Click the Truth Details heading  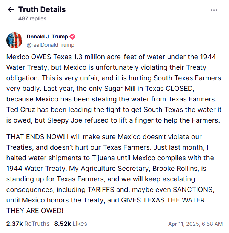point(42,9)
